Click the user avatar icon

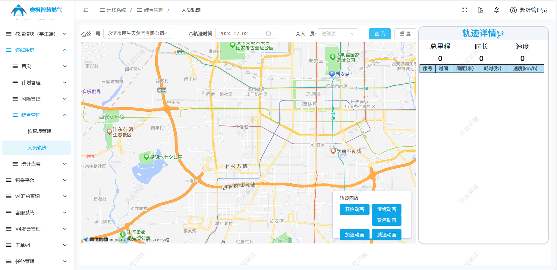pos(513,10)
